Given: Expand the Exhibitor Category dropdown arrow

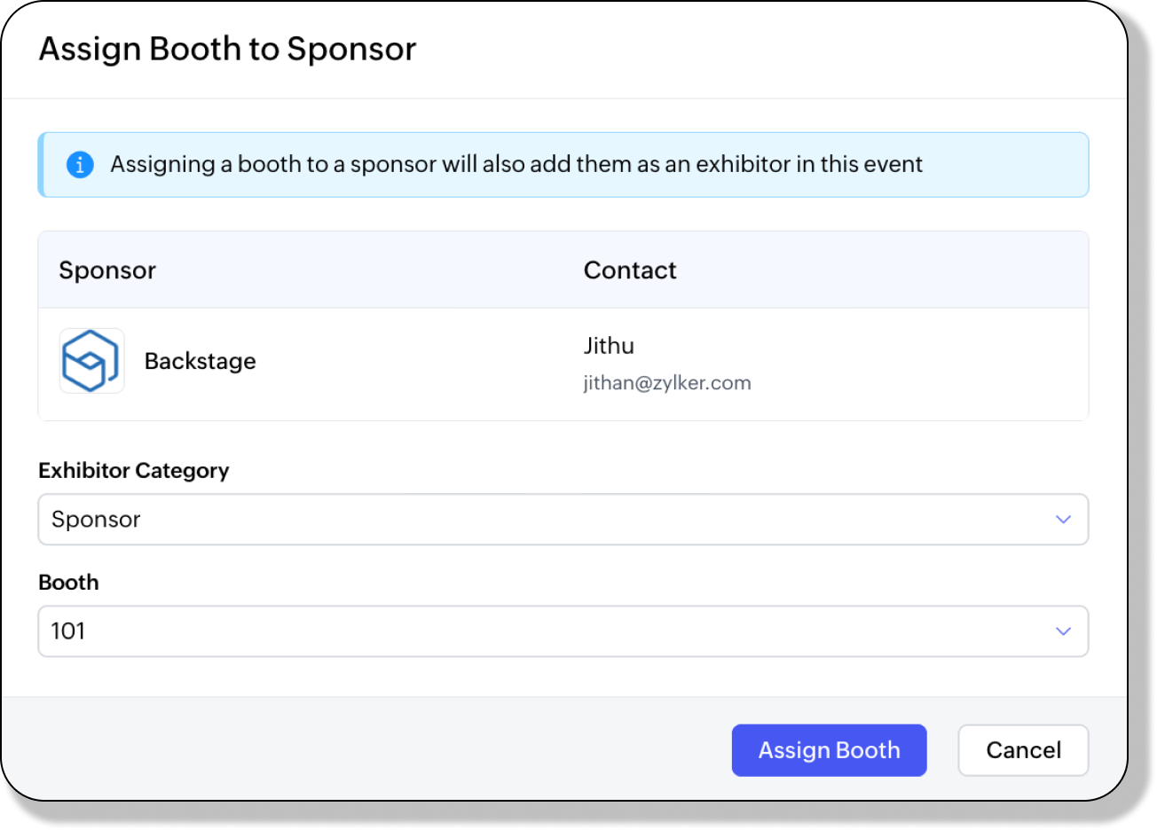Looking at the screenshot, I should 1063,520.
